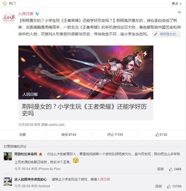186x191 pixels.
Task: Open 人民日报 profile avatar
Action: [x=9, y=18]
